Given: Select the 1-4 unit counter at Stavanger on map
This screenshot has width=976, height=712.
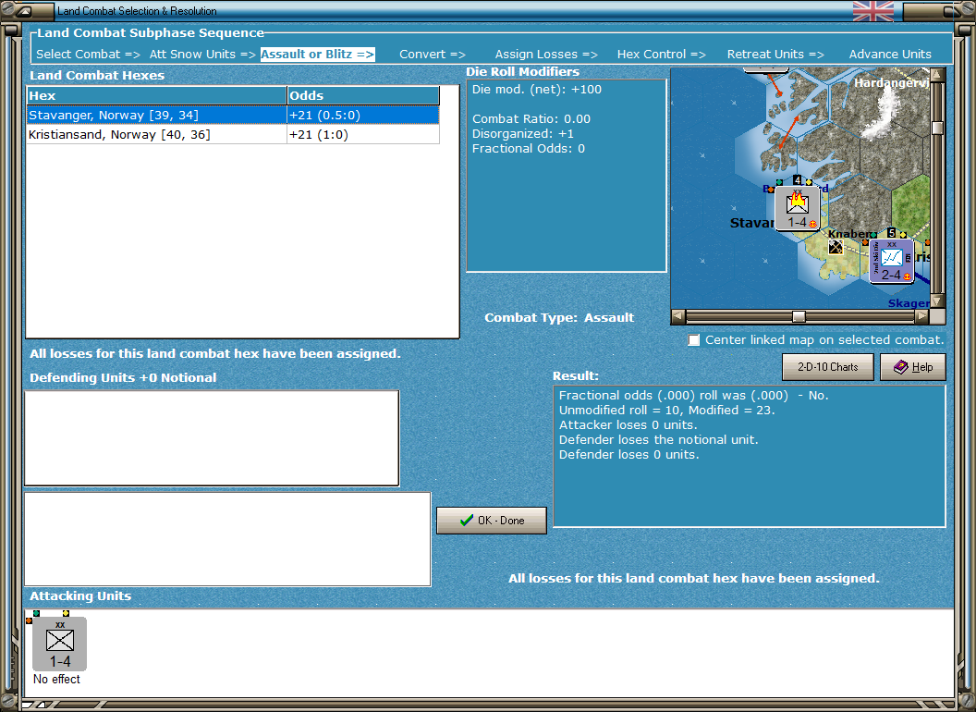Looking at the screenshot, I should [798, 209].
